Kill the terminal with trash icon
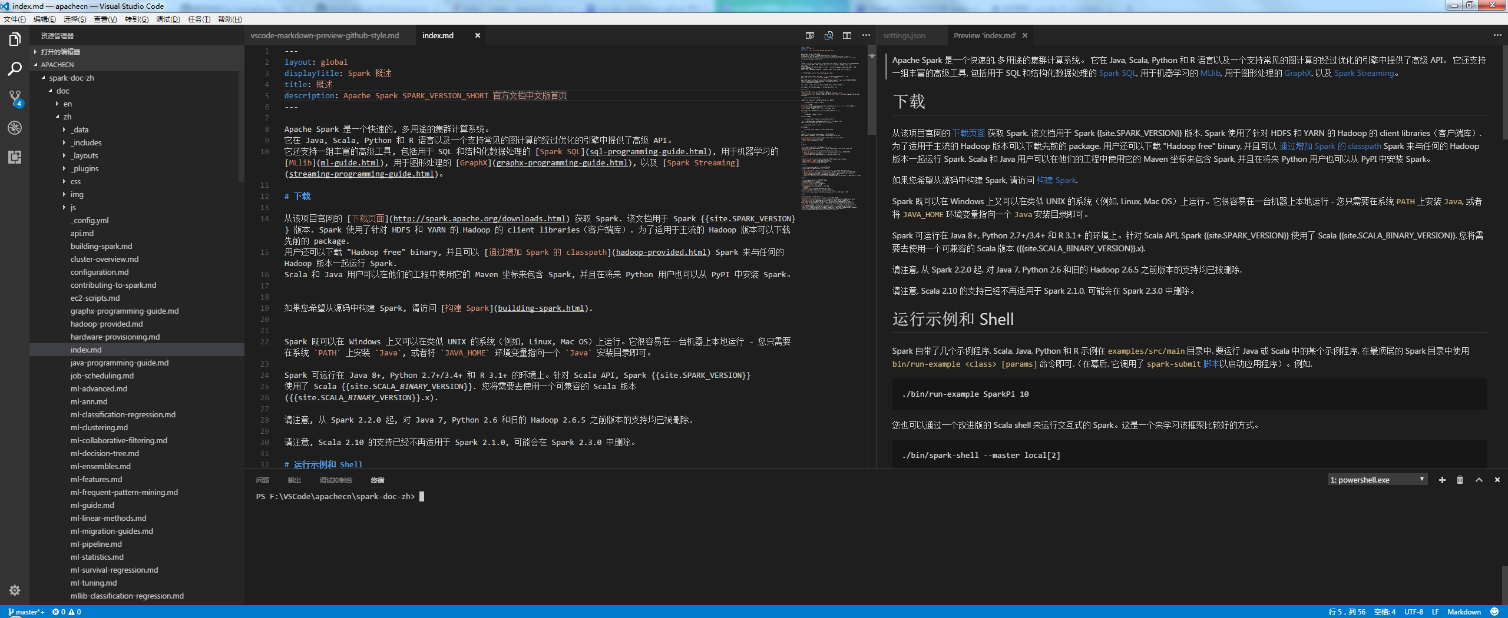 (1460, 480)
